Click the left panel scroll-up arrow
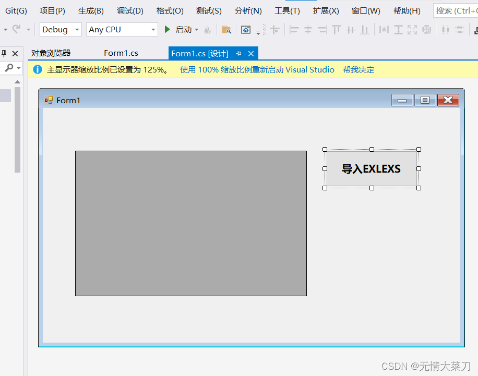The image size is (478, 376). 17,82
